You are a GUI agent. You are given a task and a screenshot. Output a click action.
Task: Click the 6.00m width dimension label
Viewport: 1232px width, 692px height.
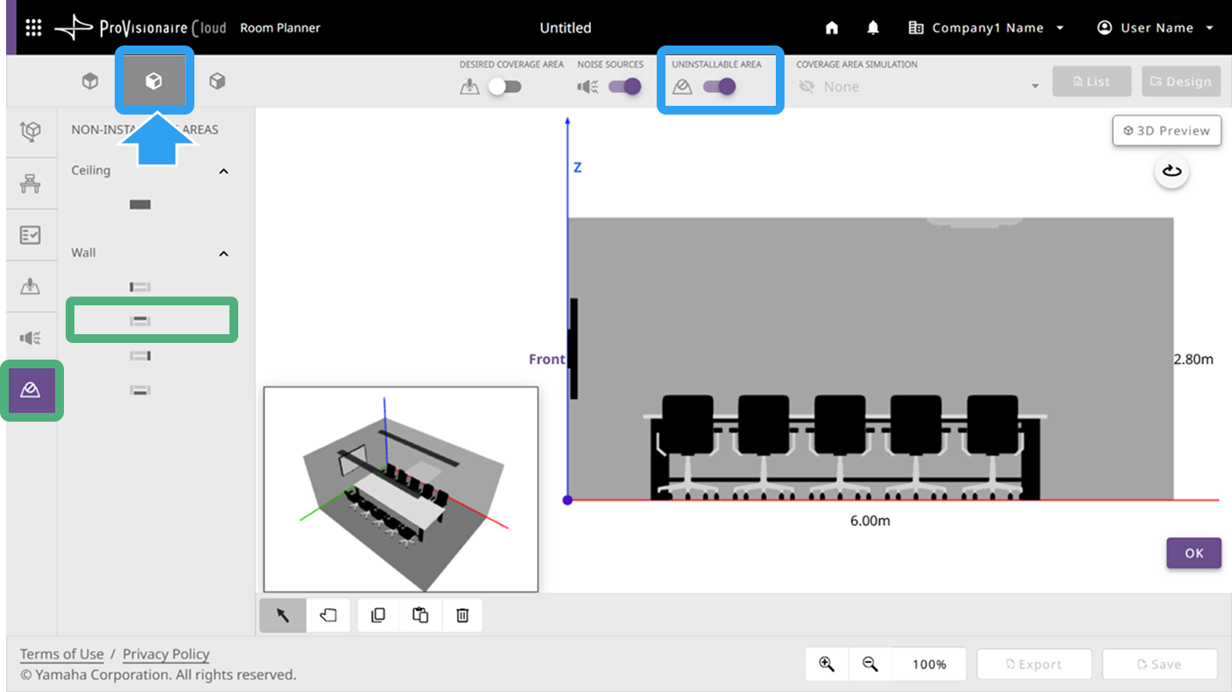870,521
